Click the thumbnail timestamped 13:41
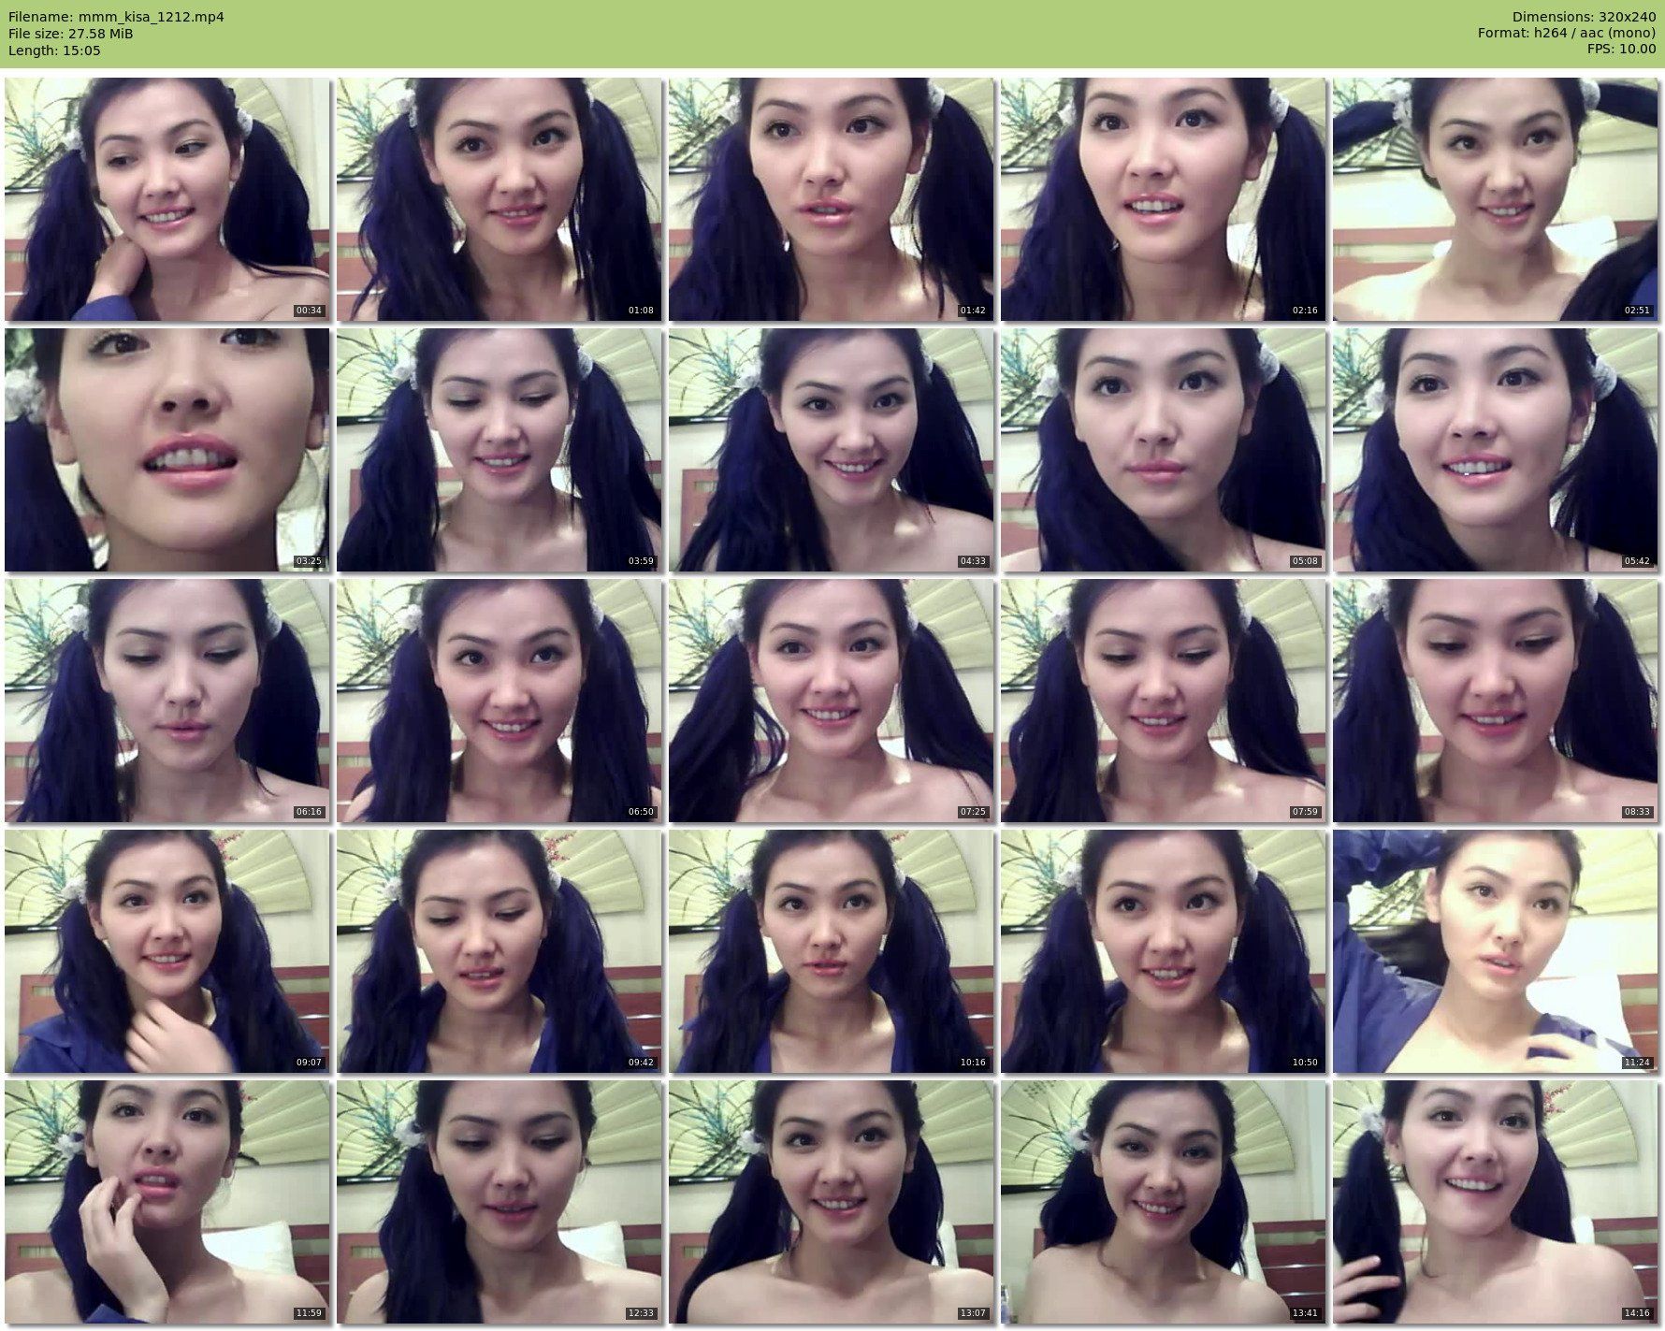 1163,1202
